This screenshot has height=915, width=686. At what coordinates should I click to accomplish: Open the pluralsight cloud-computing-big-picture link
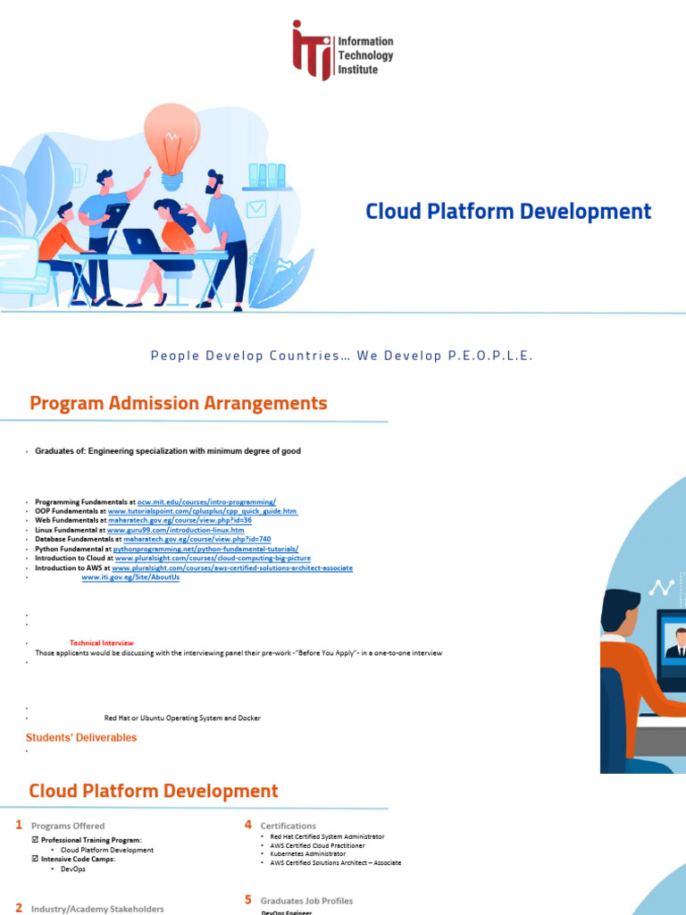(213, 558)
